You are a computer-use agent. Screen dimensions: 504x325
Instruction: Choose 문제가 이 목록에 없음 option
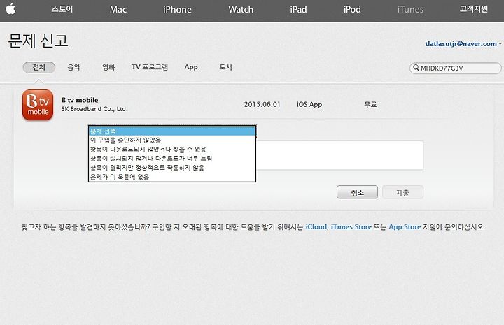172,176
